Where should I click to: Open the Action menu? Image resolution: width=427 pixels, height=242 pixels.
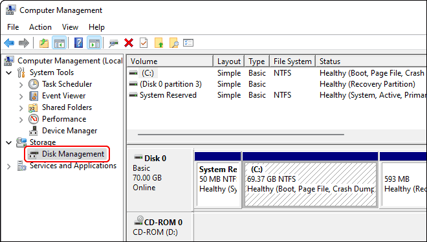40,27
